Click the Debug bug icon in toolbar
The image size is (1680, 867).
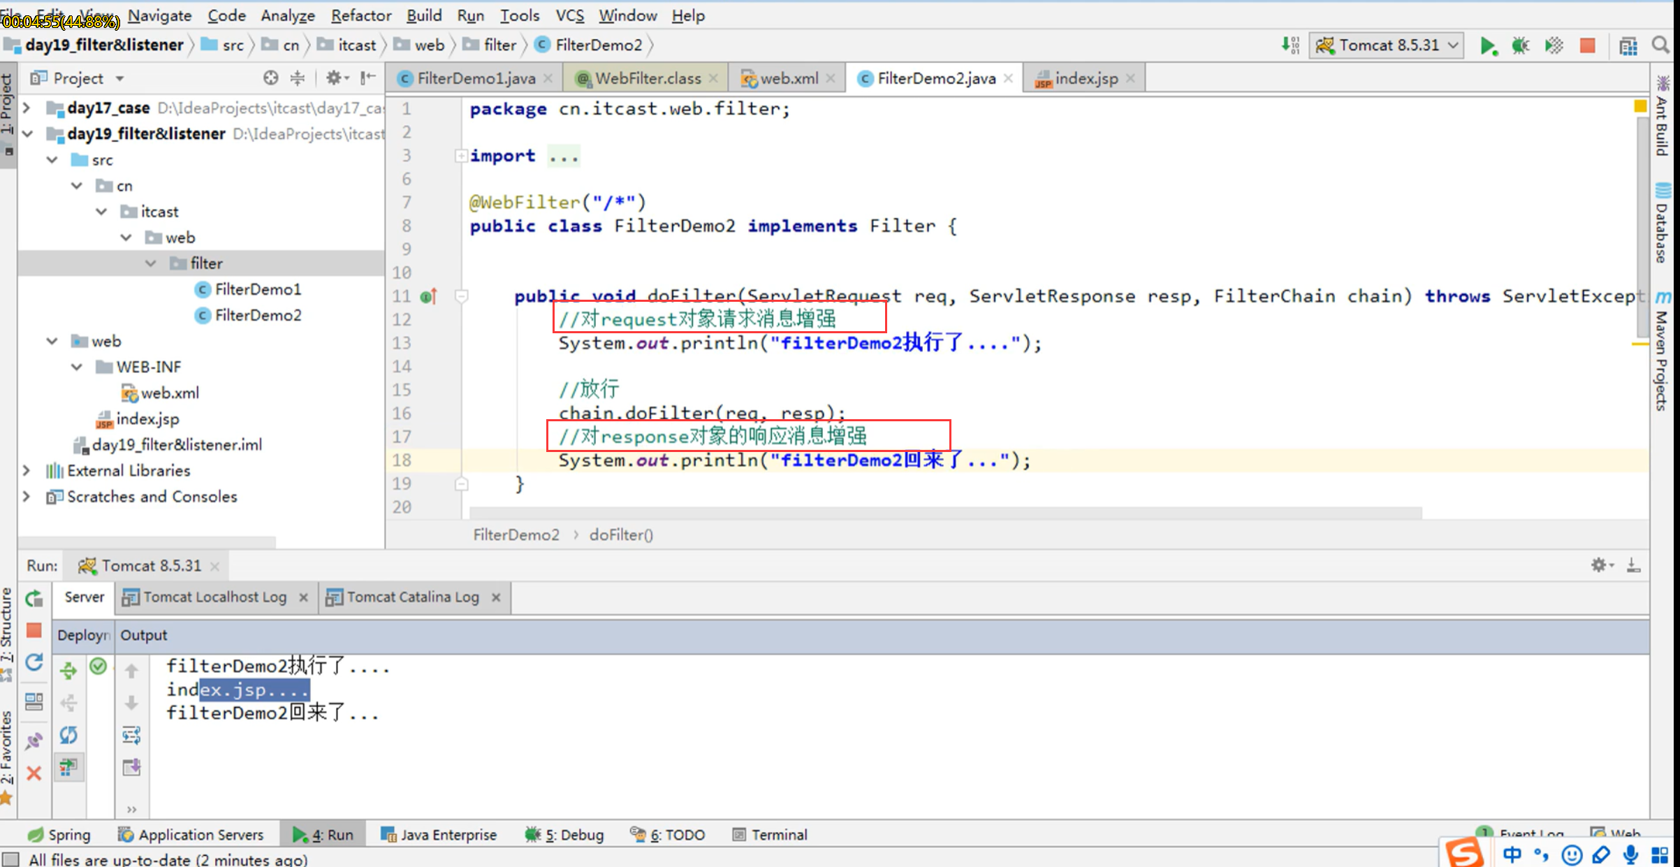pyautogui.click(x=1520, y=46)
